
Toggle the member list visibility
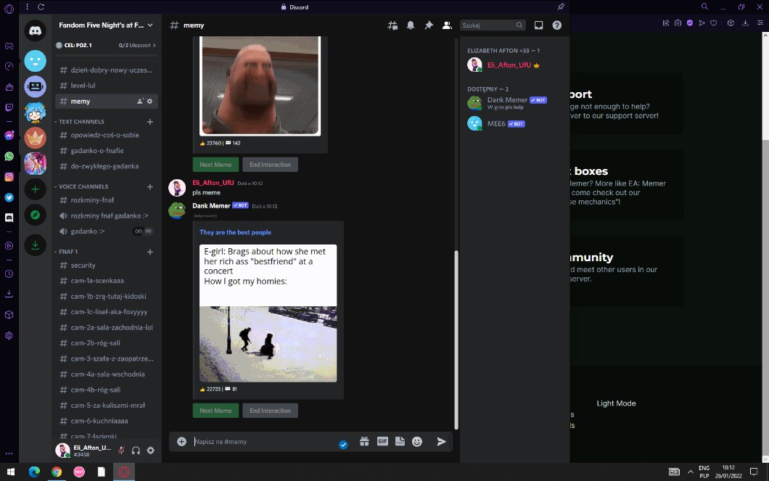pyautogui.click(x=447, y=25)
